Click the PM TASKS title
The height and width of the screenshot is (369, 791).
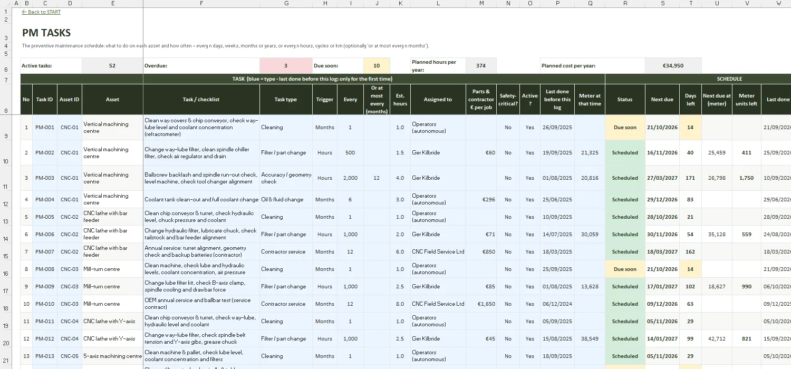pyautogui.click(x=46, y=33)
